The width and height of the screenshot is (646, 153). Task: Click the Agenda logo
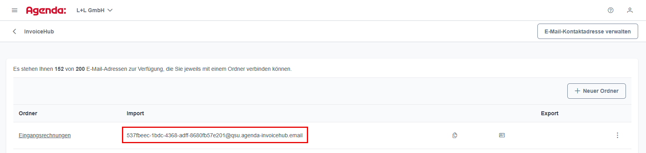(46, 11)
